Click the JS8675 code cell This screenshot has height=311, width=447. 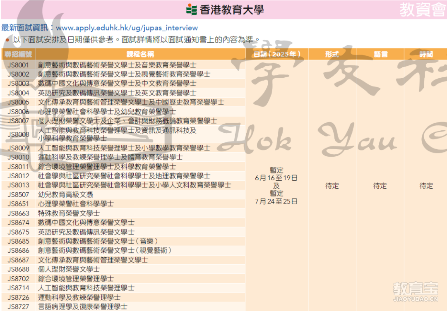(18, 232)
